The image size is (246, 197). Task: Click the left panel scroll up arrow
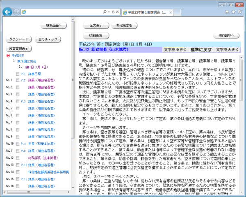click(73, 19)
